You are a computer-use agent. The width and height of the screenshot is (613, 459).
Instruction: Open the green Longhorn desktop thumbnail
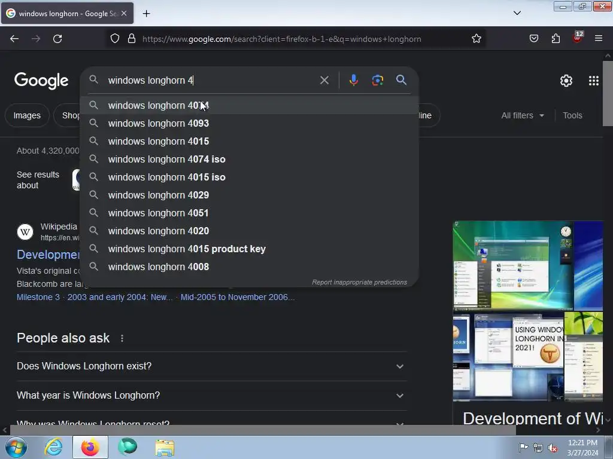click(512, 265)
